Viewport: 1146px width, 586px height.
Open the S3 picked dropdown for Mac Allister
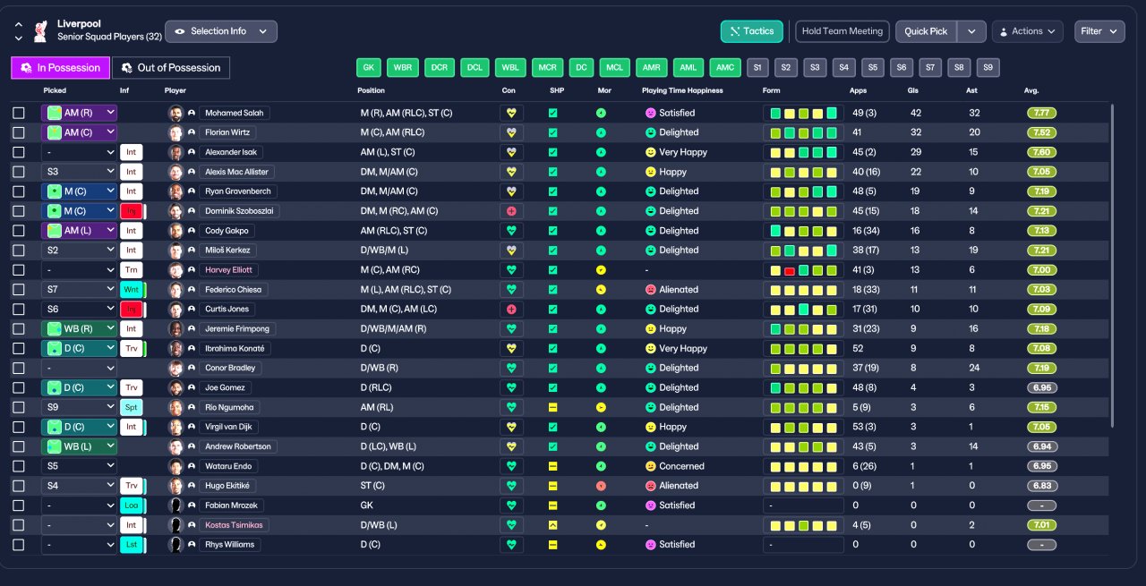pos(80,172)
